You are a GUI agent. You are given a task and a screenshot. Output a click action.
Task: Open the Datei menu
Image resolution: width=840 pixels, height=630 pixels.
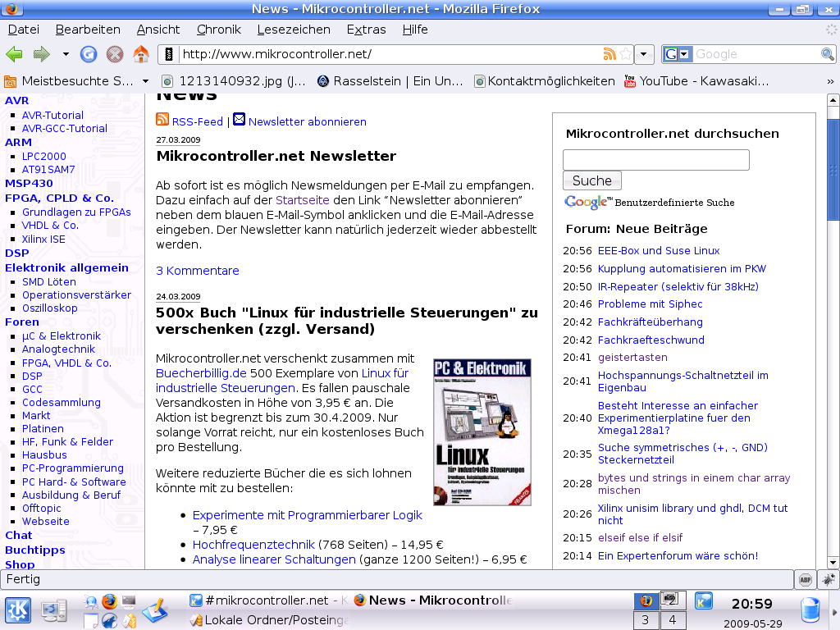tap(24, 30)
